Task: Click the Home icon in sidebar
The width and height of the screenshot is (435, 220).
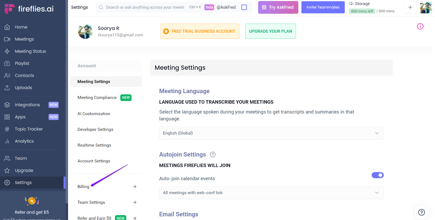Action: point(7,27)
